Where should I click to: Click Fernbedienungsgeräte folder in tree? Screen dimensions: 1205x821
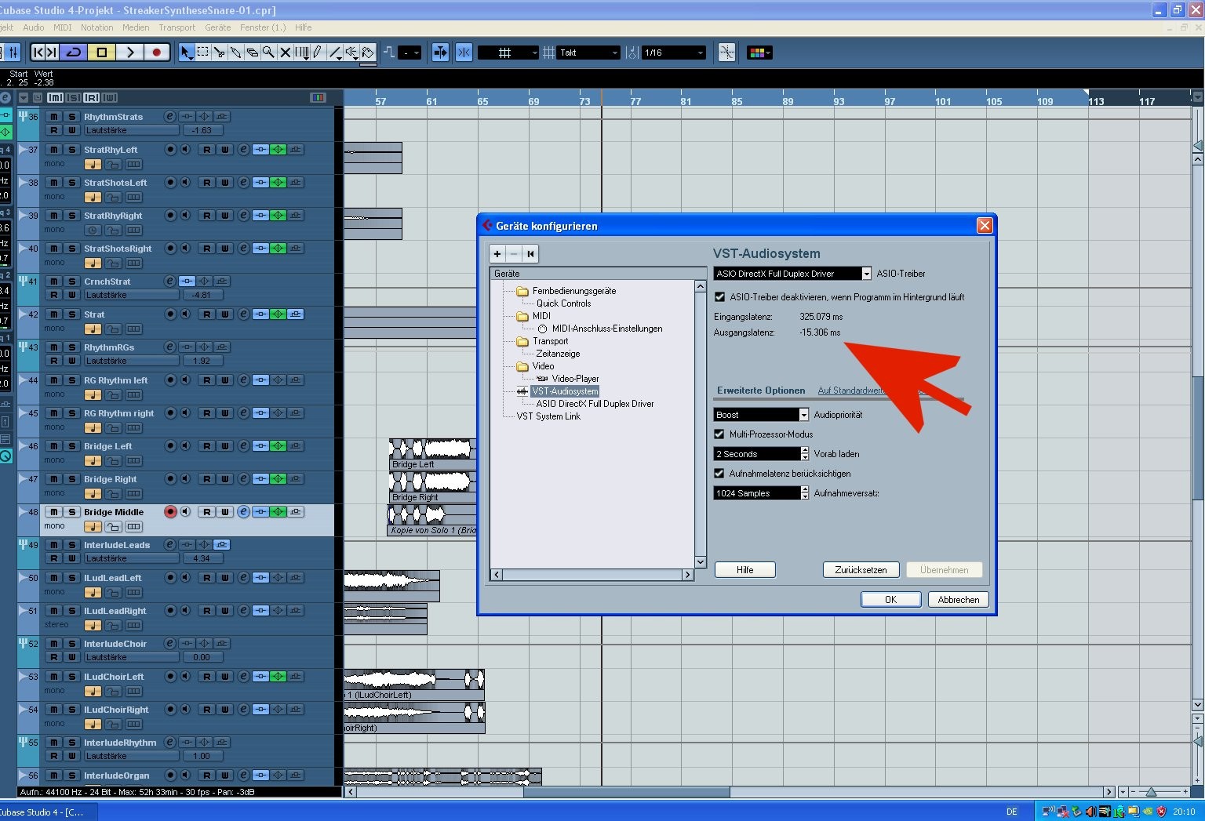click(x=574, y=291)
